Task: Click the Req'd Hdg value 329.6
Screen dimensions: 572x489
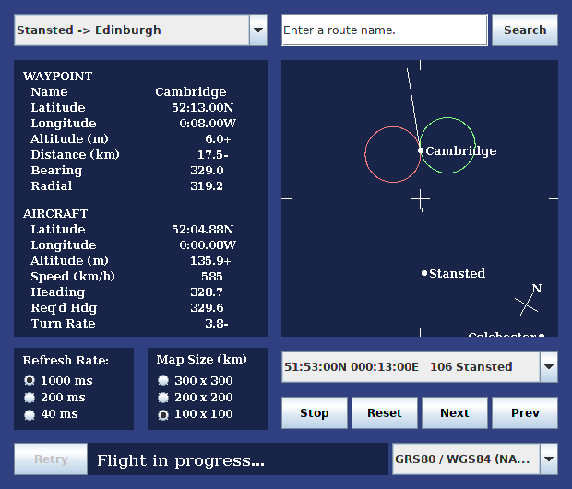Action: click(x=207, y=308)
